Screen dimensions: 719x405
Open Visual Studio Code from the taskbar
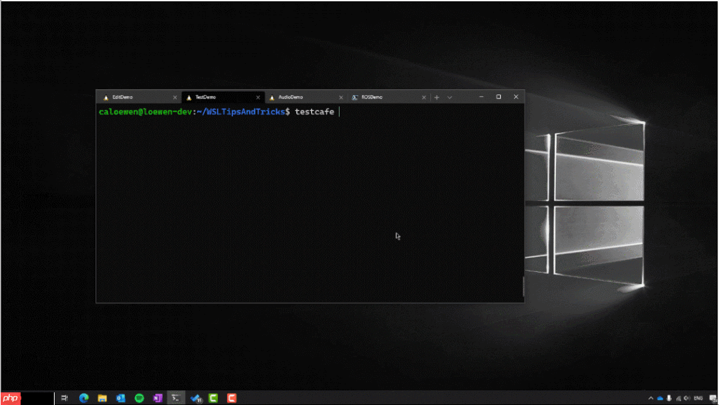[196, 398]
